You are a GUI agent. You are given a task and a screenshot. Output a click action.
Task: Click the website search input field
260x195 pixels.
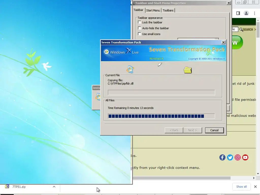235,29
